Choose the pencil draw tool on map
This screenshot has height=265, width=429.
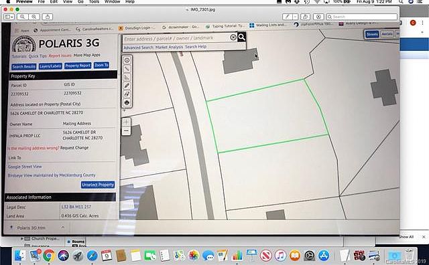tap(127, 86)
